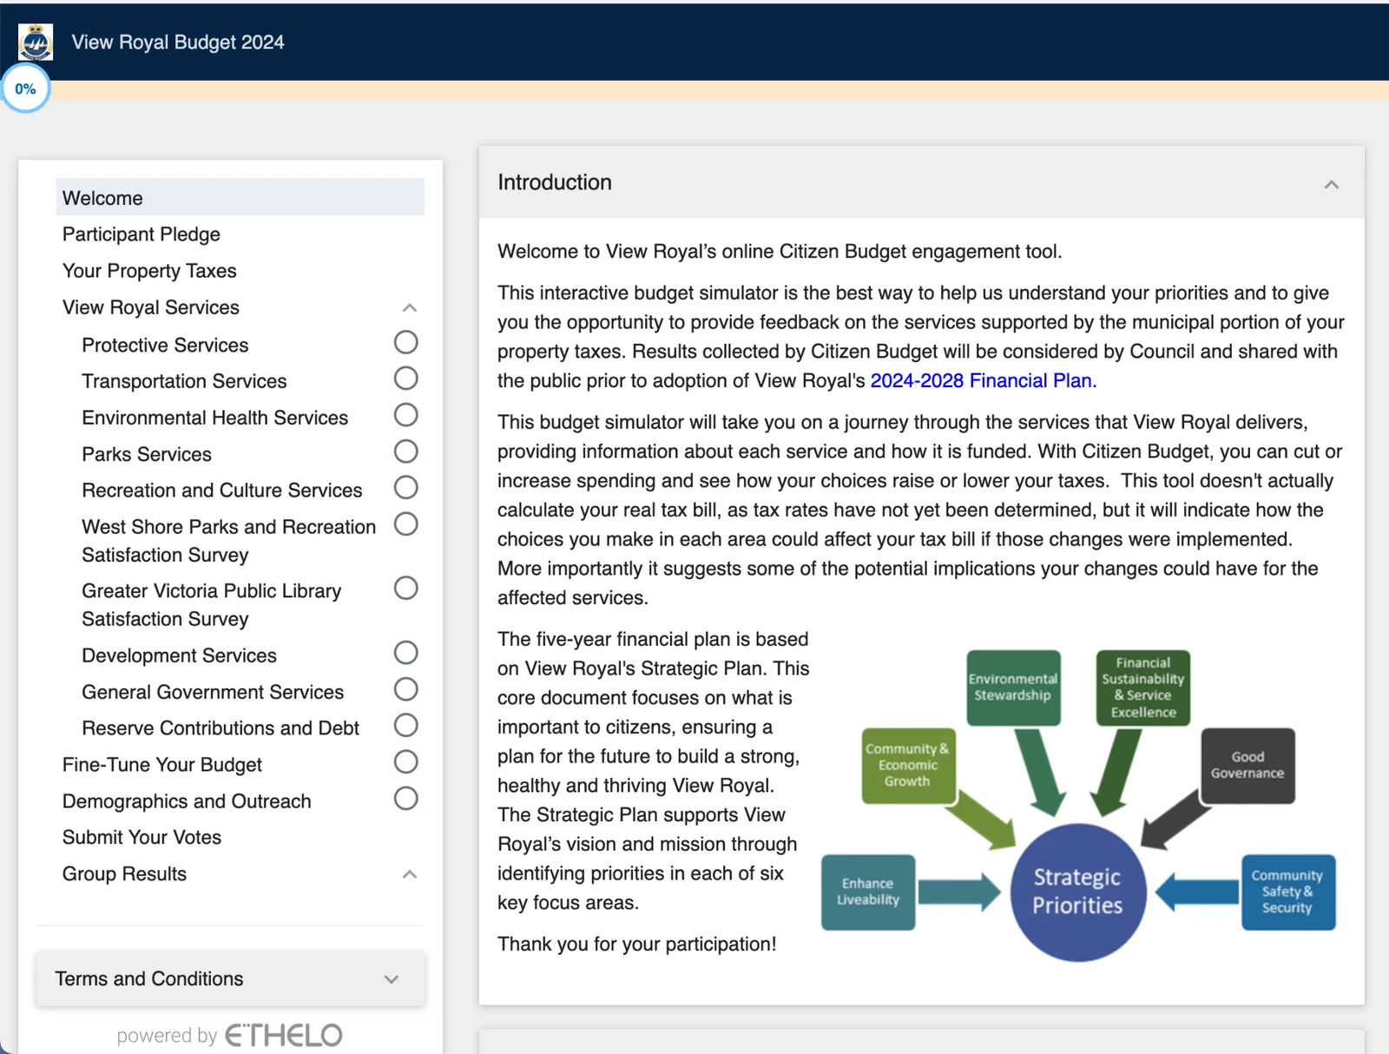Viewport: 1389px width, 1054px height.
Task: Click Recreation and Culture Services status circle
Action: point(405,488)
